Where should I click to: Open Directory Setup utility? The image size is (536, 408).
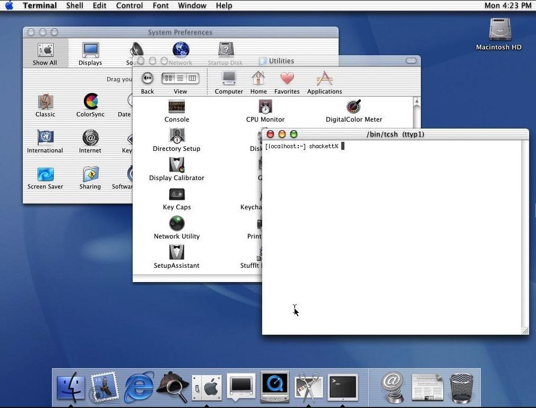point(176,140)
